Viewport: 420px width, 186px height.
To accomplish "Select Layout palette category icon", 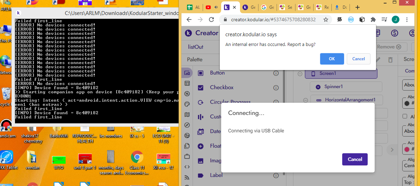I will 187,83.
